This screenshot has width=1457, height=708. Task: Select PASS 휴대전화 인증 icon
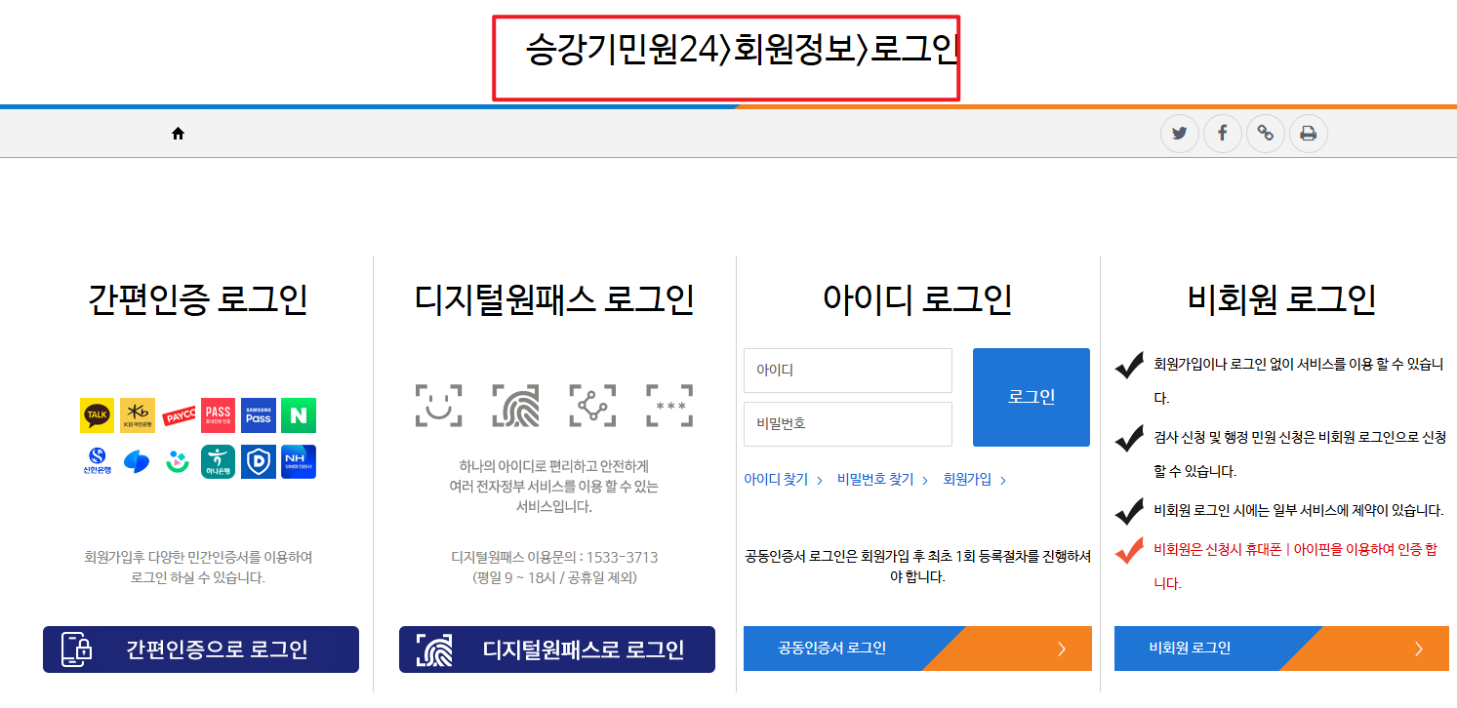218,415
